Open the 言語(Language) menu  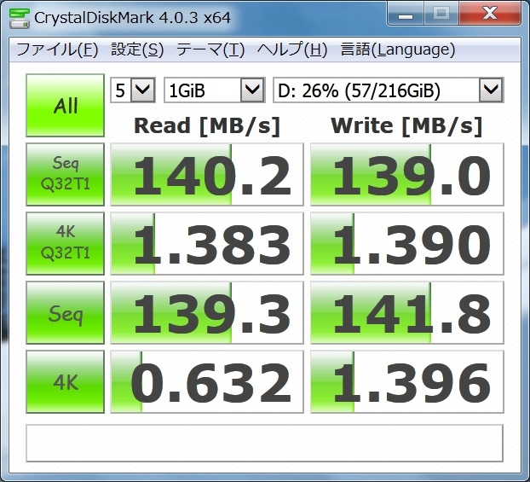[397, 49]
